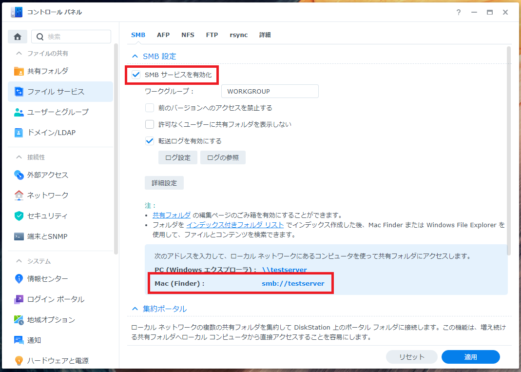Screen dimensions: 521x372
Task: Select the 端末とSNMP terminal icon
Action: point(19,236)
